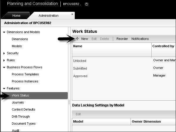Collapse the Dimensions and Models section

4,32
